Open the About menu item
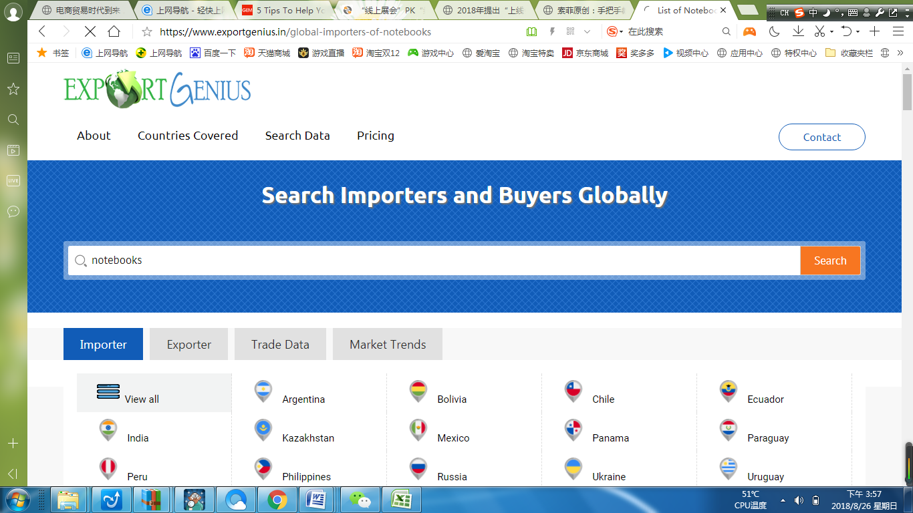Image resolution: width=913 pixels, height=513 pixels. point(94,136)
